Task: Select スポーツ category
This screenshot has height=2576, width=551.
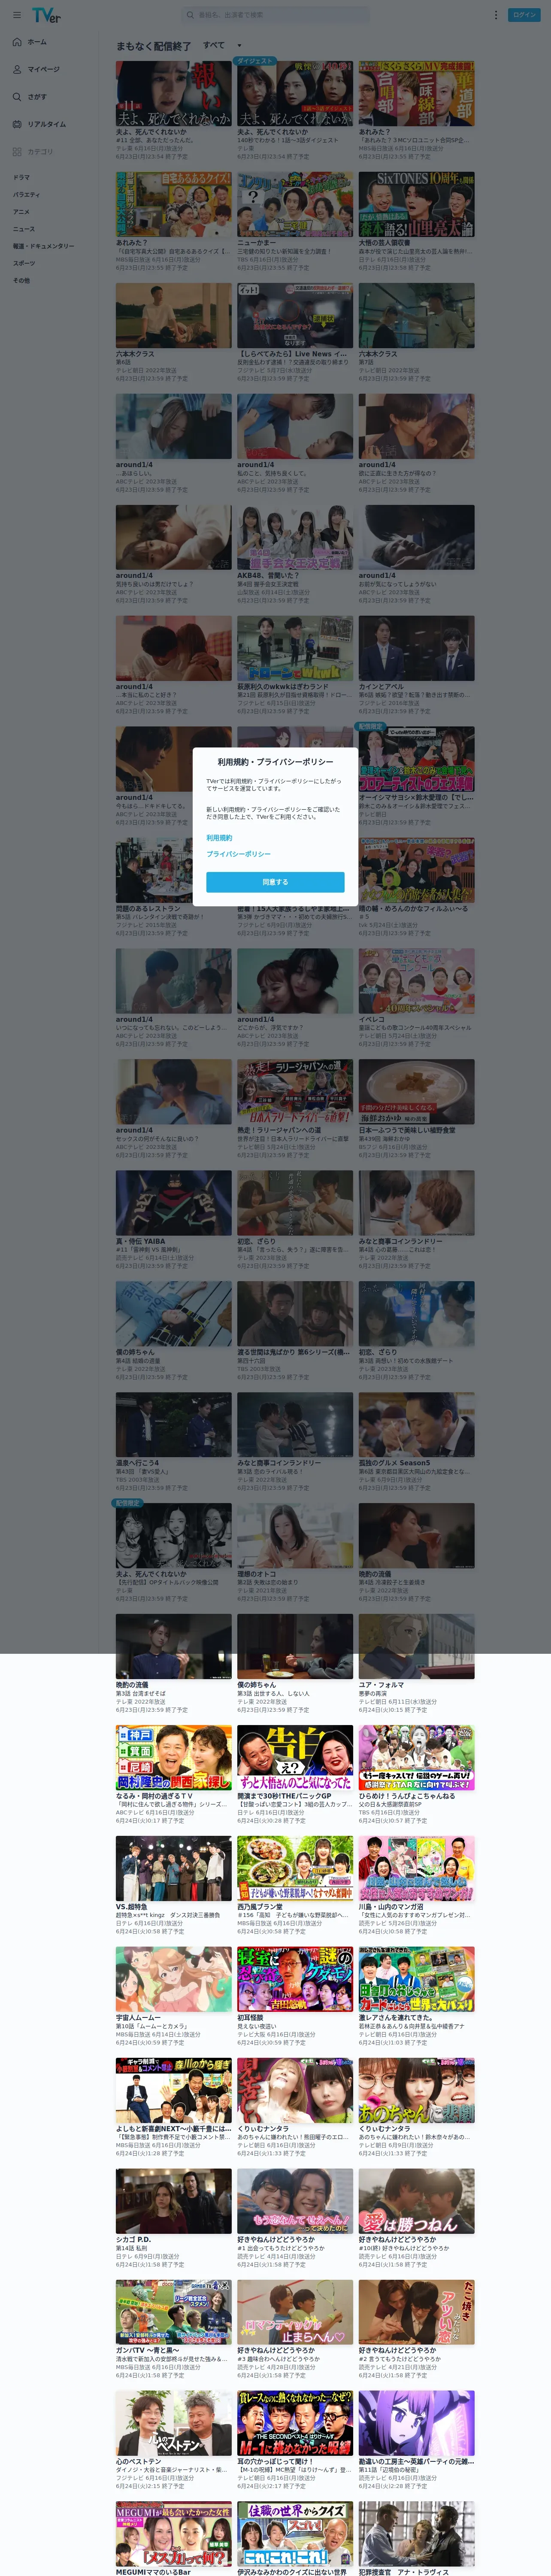Action: tap(24, 263)
